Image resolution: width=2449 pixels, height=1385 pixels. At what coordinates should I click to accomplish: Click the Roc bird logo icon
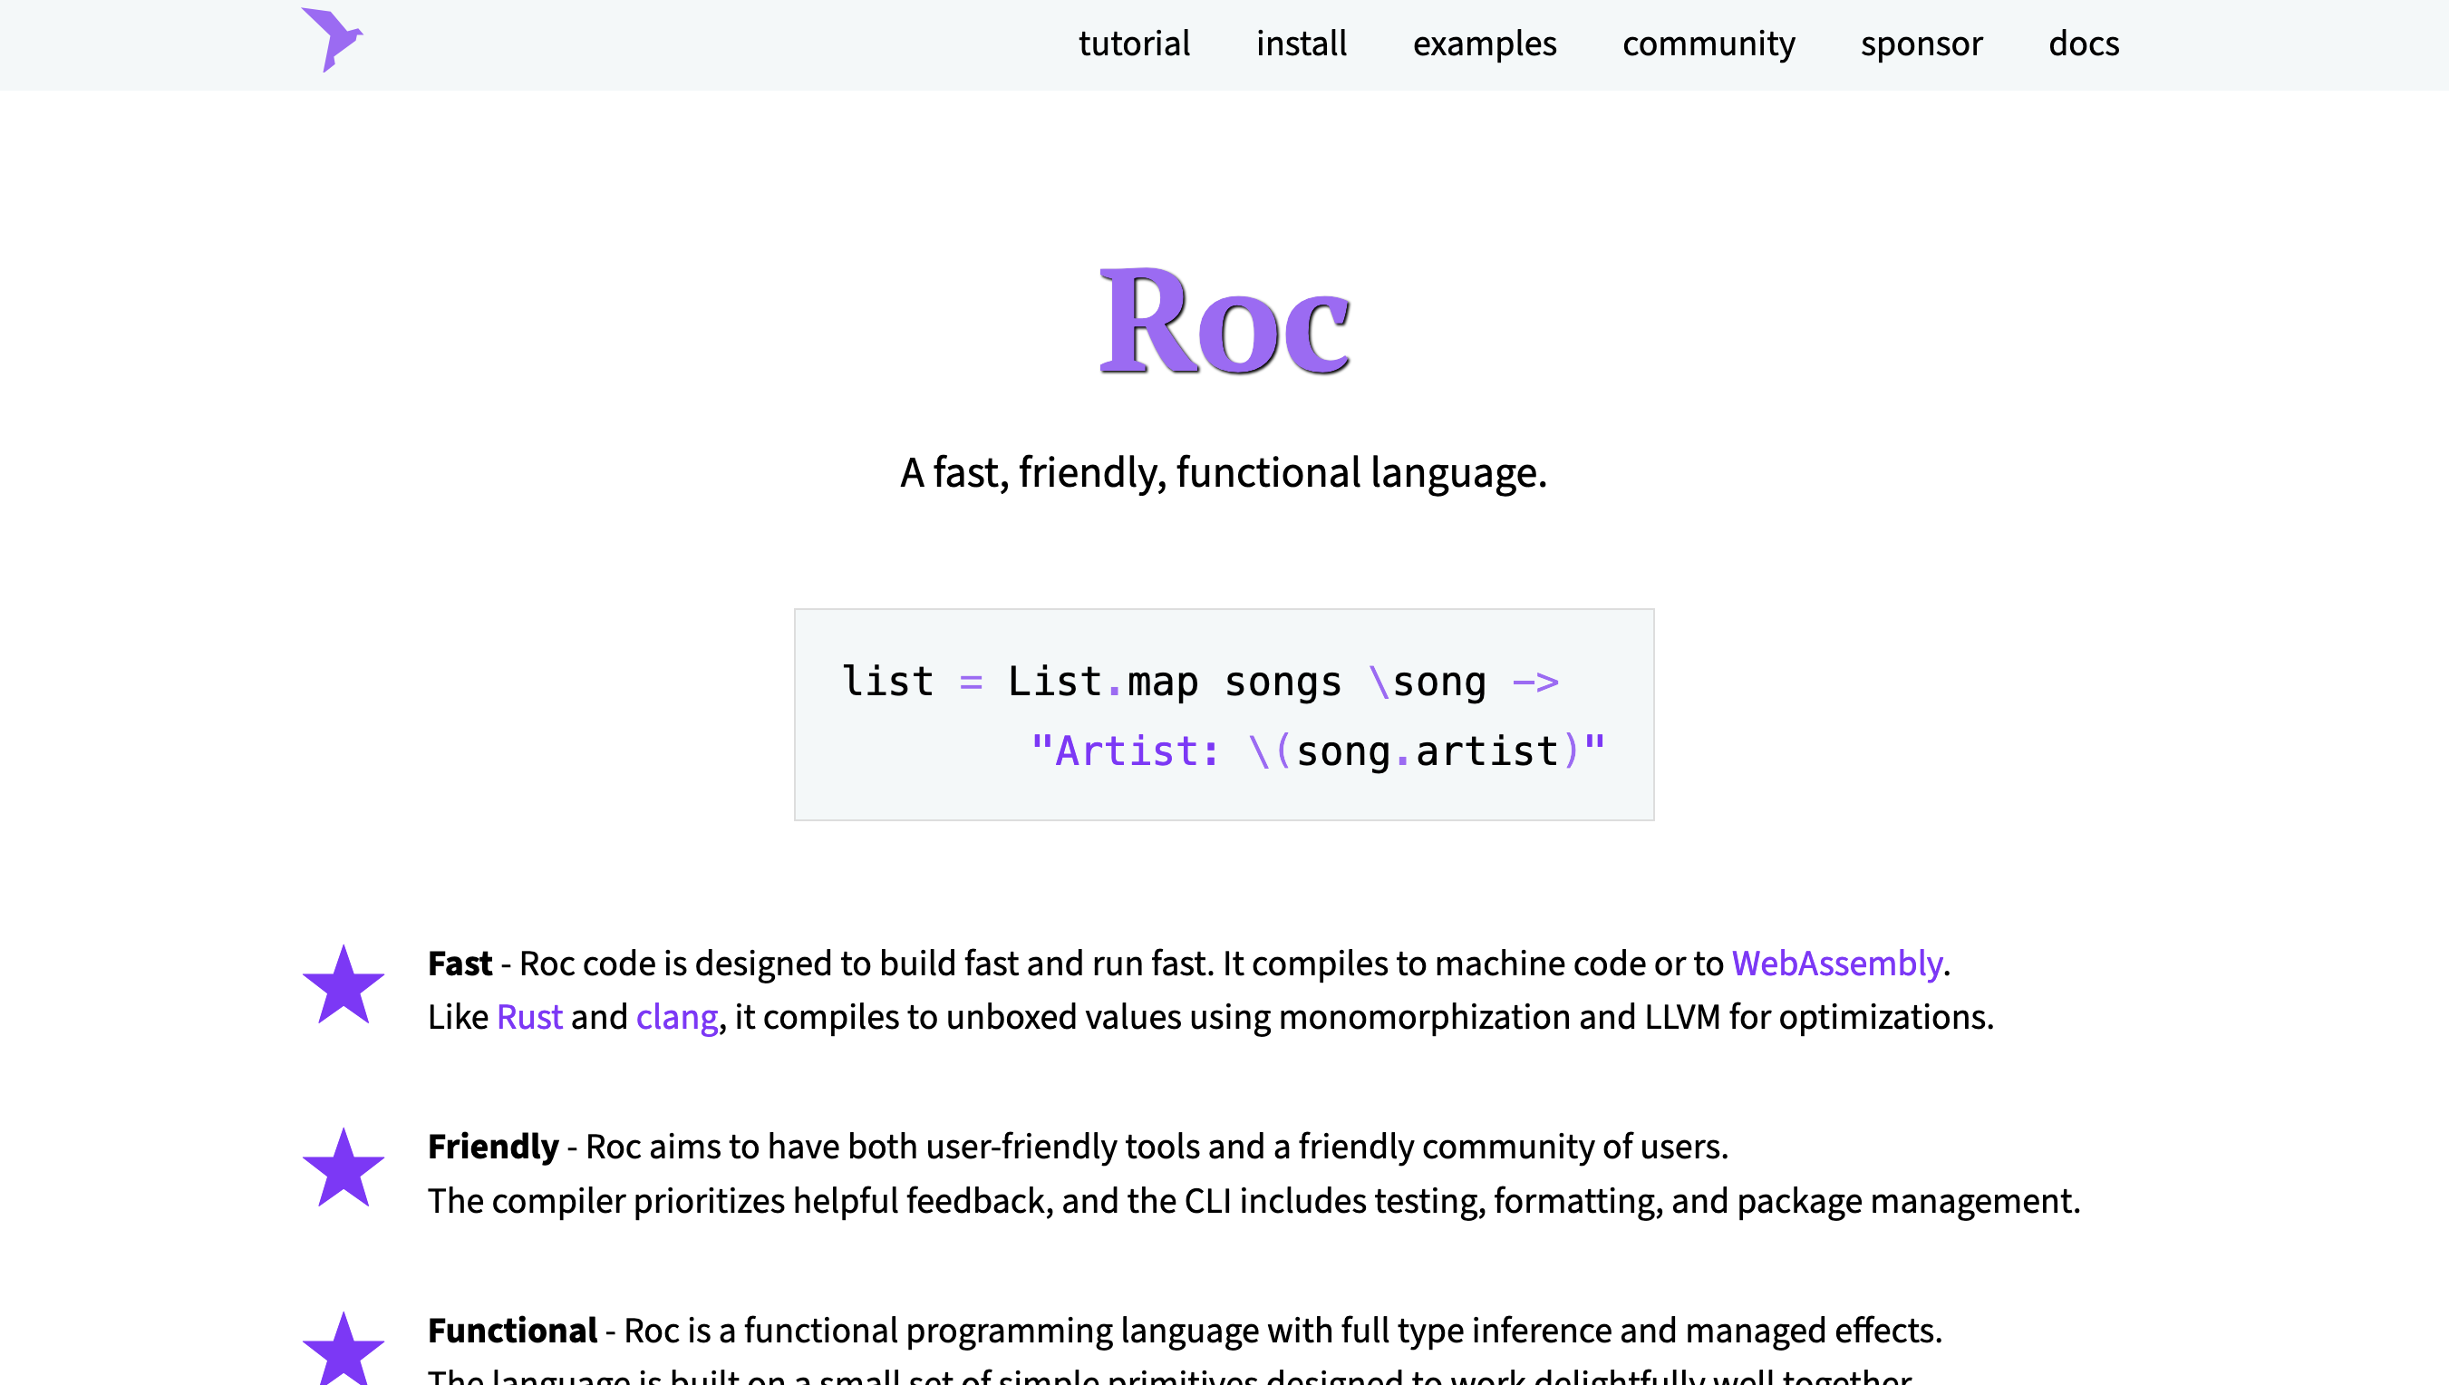tap(332, 40)
